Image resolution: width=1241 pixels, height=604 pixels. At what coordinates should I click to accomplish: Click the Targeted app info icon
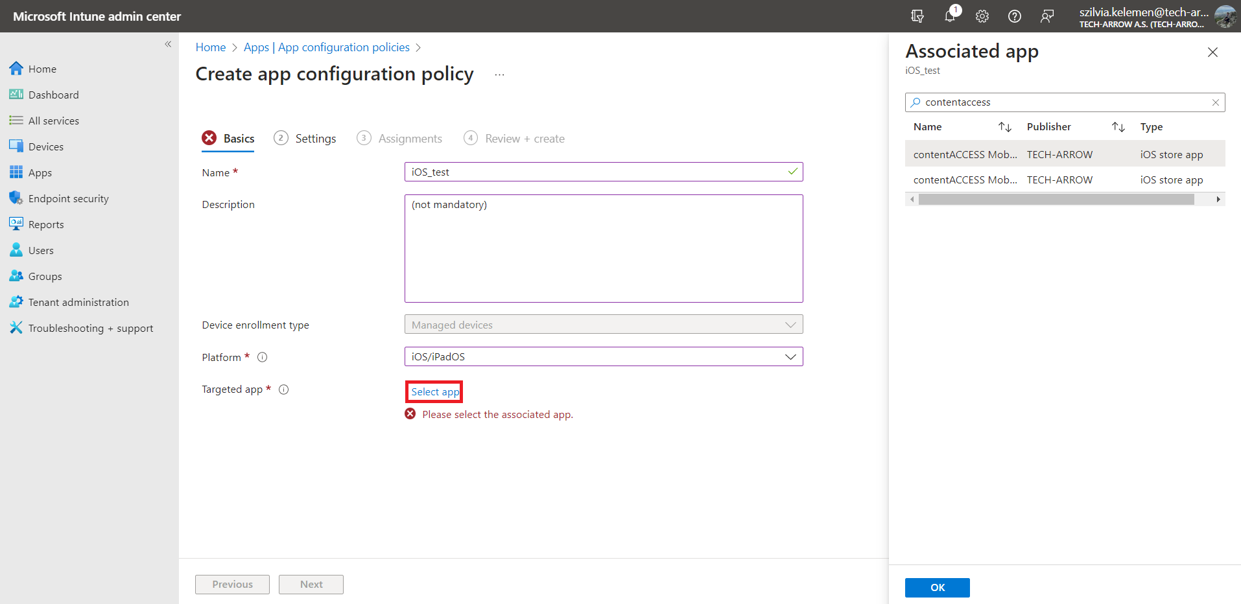[x=284, y=389]
